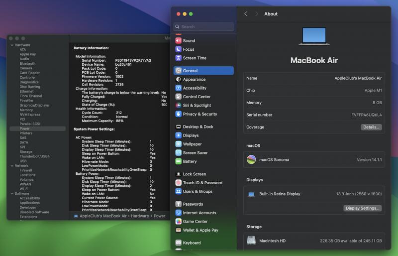Select NVMExpress in Hardware tree

30,115
